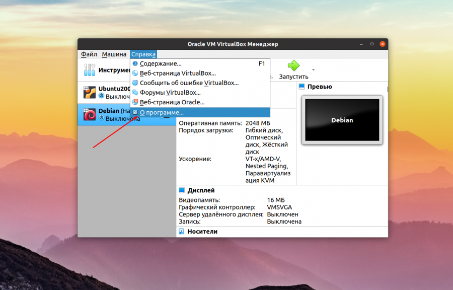Click the Инструменты tools icon
This screenshot has width=453, height=290.
[x=90, y=70]
